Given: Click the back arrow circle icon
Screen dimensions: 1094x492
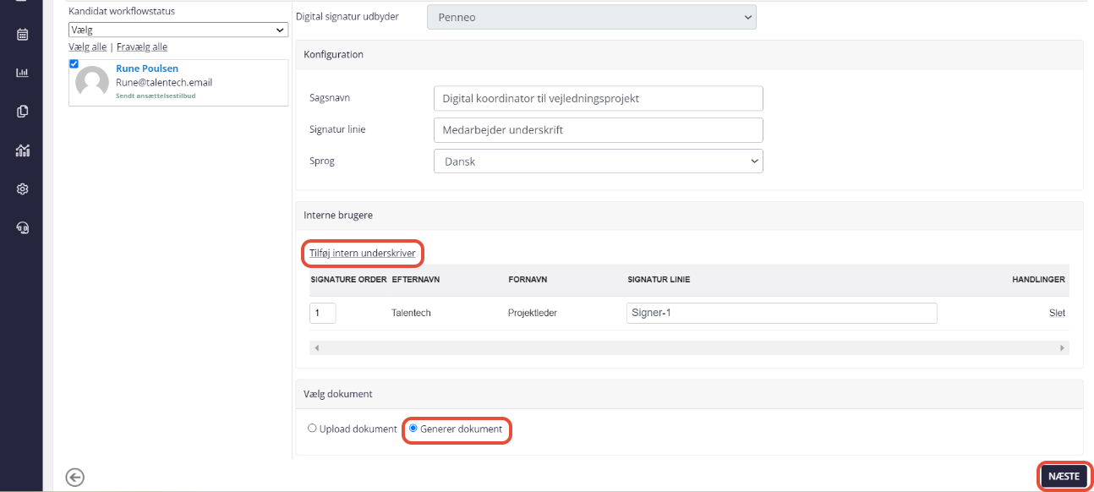Looking at the screenshot, I should coord(75,478).
